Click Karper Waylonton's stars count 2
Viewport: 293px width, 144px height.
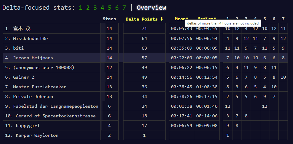pyautogui.click(x=109, y=136)
